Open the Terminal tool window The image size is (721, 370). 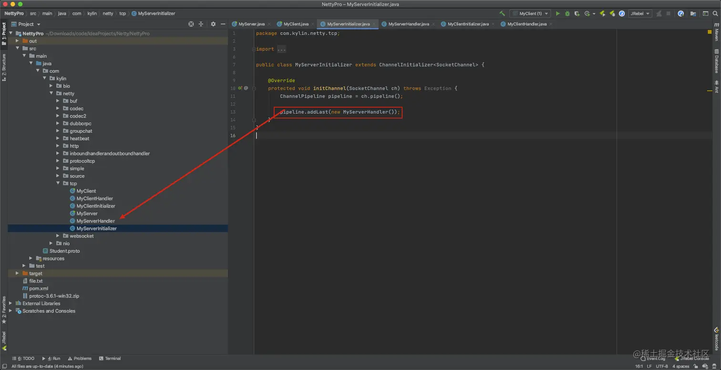(110, 359)
